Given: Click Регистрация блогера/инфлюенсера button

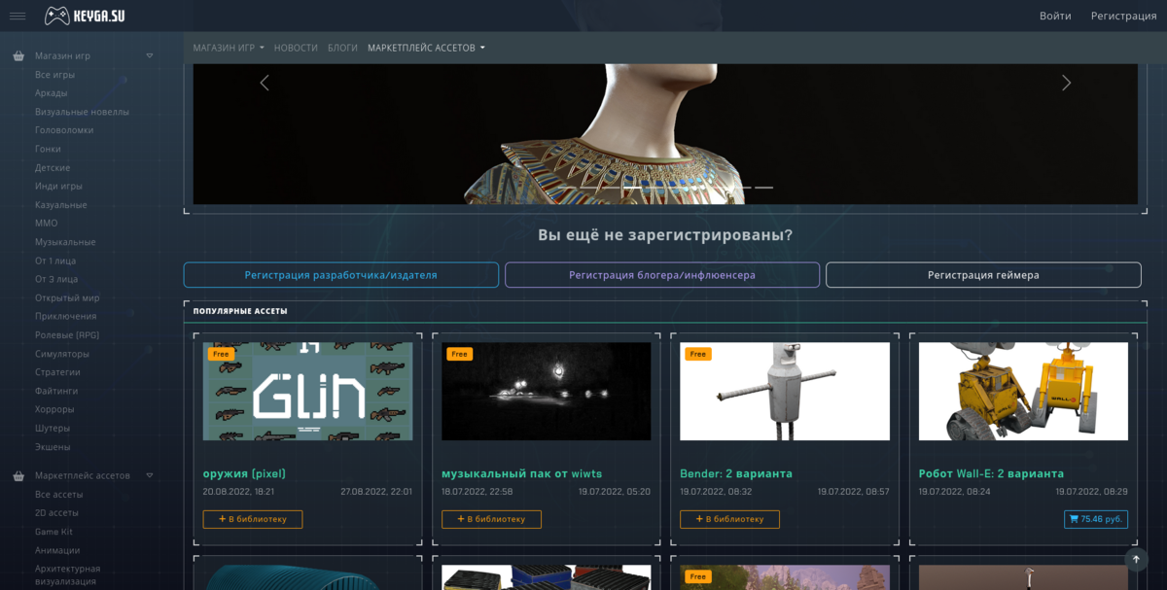Looking at the screenshot, I should (x=662, y=275).
